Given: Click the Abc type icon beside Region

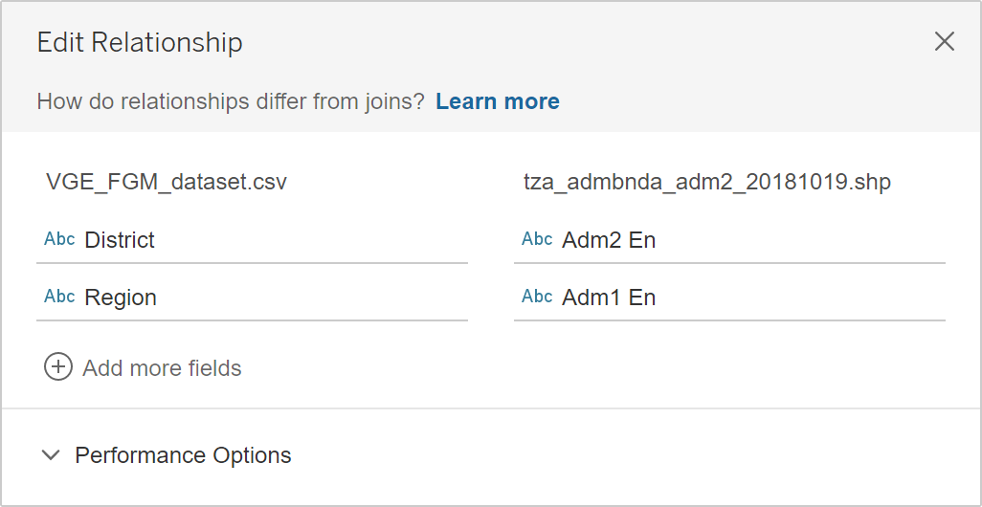Looking at the screenshot, I should (59, 297).
